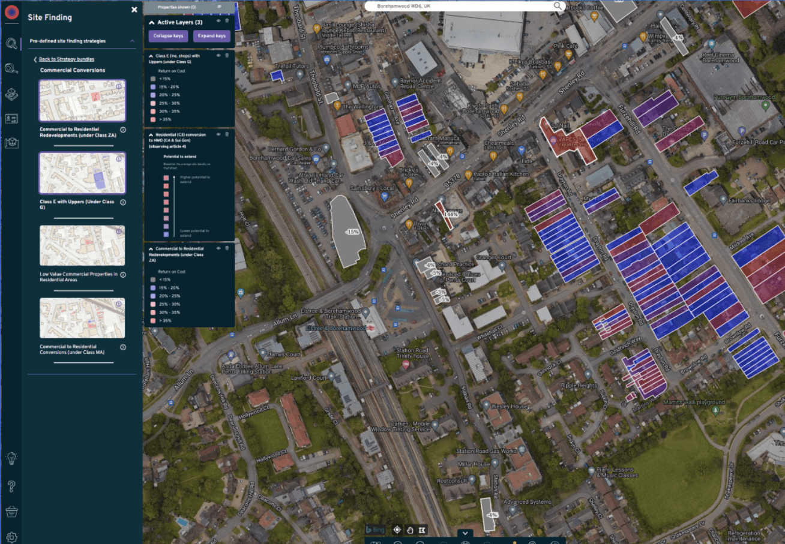Viewport: 785px width, 544px height.
Task: Open info on Commercial to Residential Conversions thumbnail
Action: [x=119, y=304]
